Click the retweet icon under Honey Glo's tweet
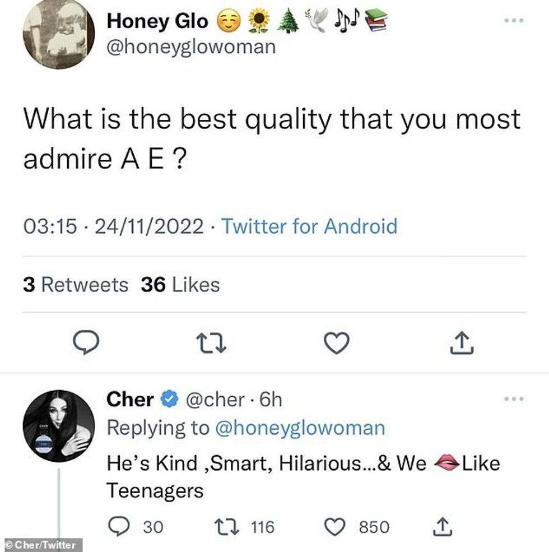The image size is (549, 552). 212,342
